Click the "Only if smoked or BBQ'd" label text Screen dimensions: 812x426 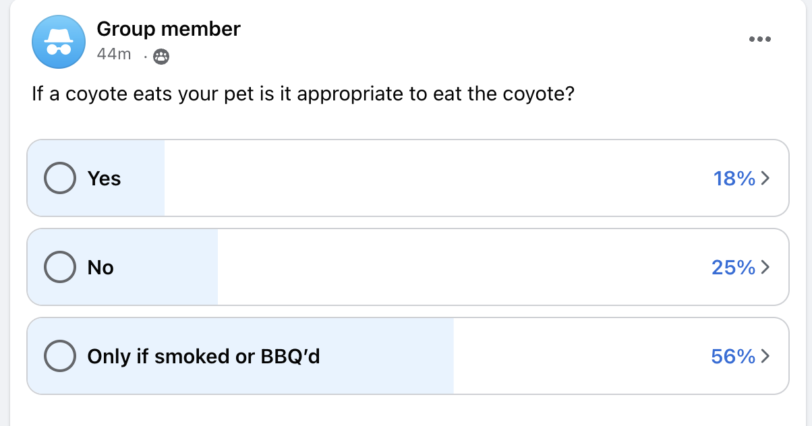pyautogui.click(x=204, y=356)
